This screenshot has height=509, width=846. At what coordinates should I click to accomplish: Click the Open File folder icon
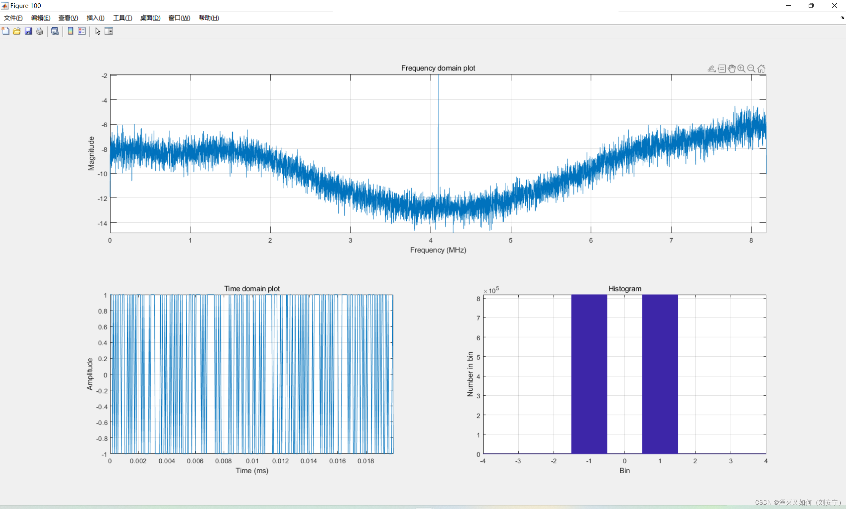coord(17,31)
